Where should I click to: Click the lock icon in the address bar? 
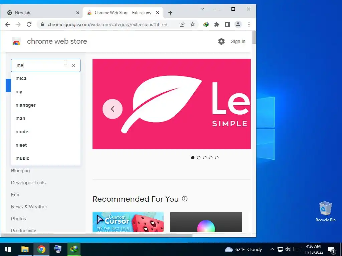pos(42,24)
